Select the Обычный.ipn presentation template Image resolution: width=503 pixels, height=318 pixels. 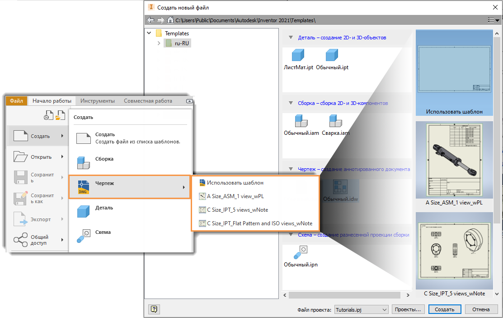point(301,256)
